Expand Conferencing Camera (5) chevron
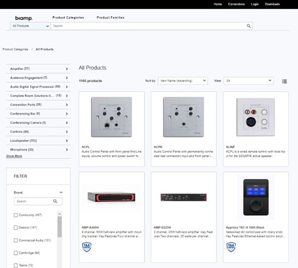298x268 pixels. [66, 123]
